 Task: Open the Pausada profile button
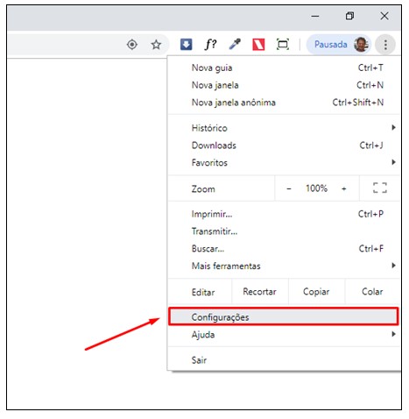click(338, 45)
